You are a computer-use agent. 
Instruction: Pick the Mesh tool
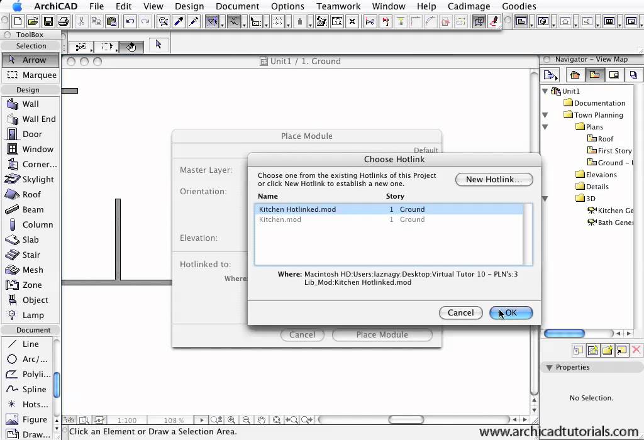pos(30,270)
